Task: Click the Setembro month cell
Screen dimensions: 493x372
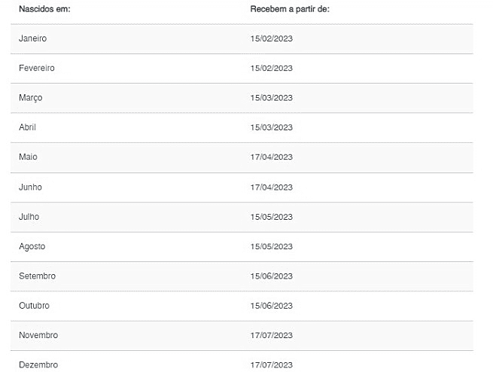Action: 37,276
